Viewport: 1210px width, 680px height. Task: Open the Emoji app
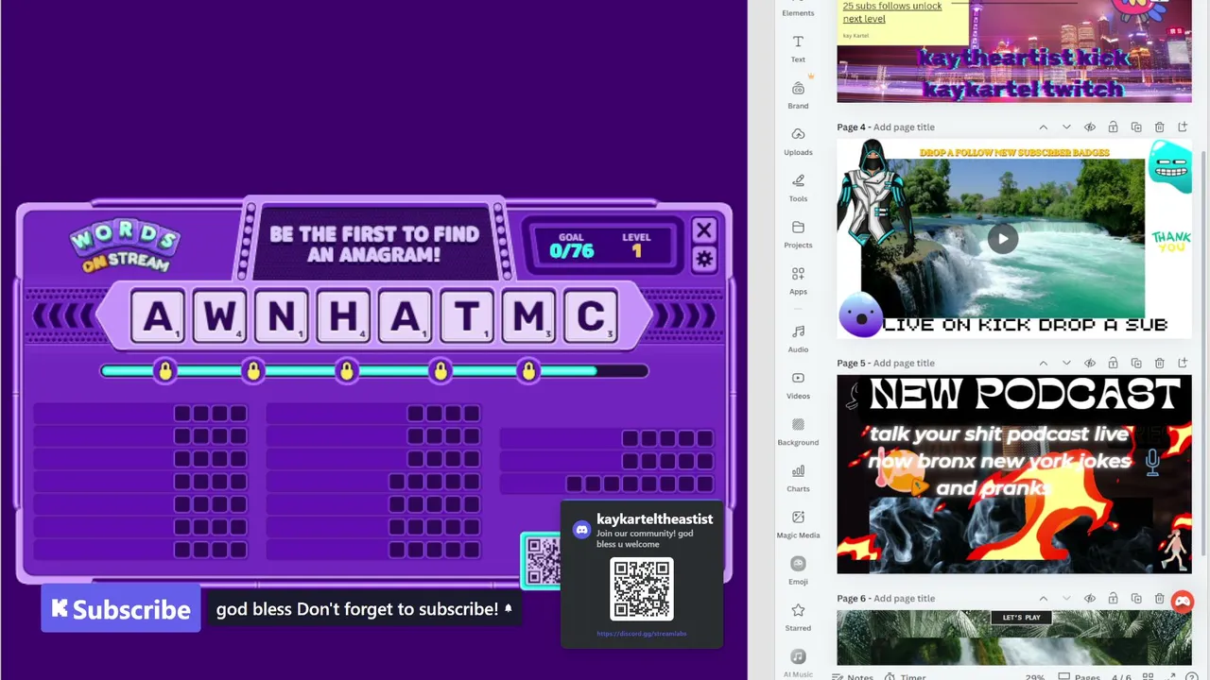(x=798, y=569)
